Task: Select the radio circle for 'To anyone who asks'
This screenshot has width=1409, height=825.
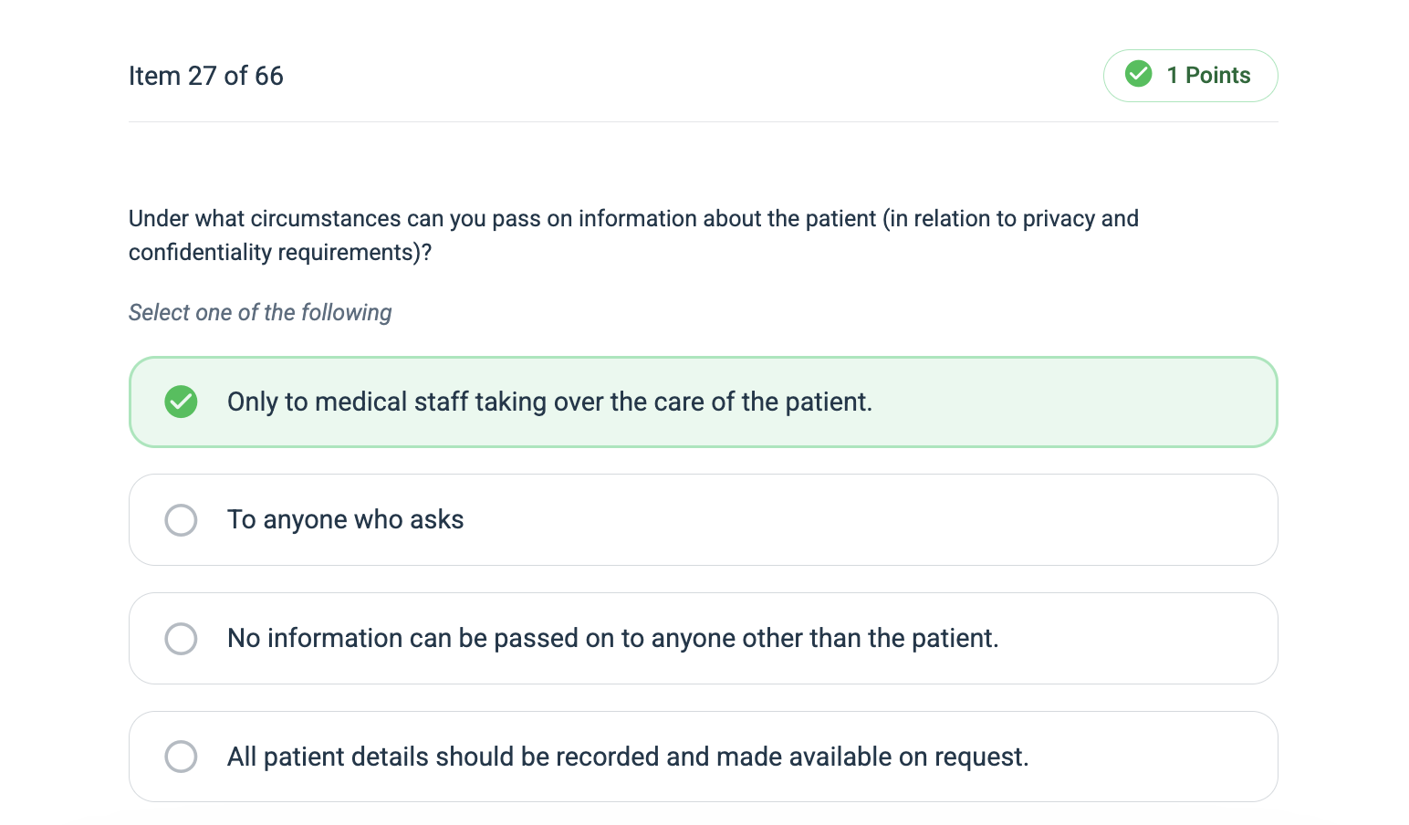Action: [181, 520]
